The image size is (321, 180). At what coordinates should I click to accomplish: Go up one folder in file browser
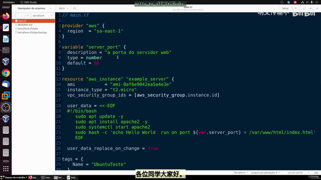[x=28, y=15]
